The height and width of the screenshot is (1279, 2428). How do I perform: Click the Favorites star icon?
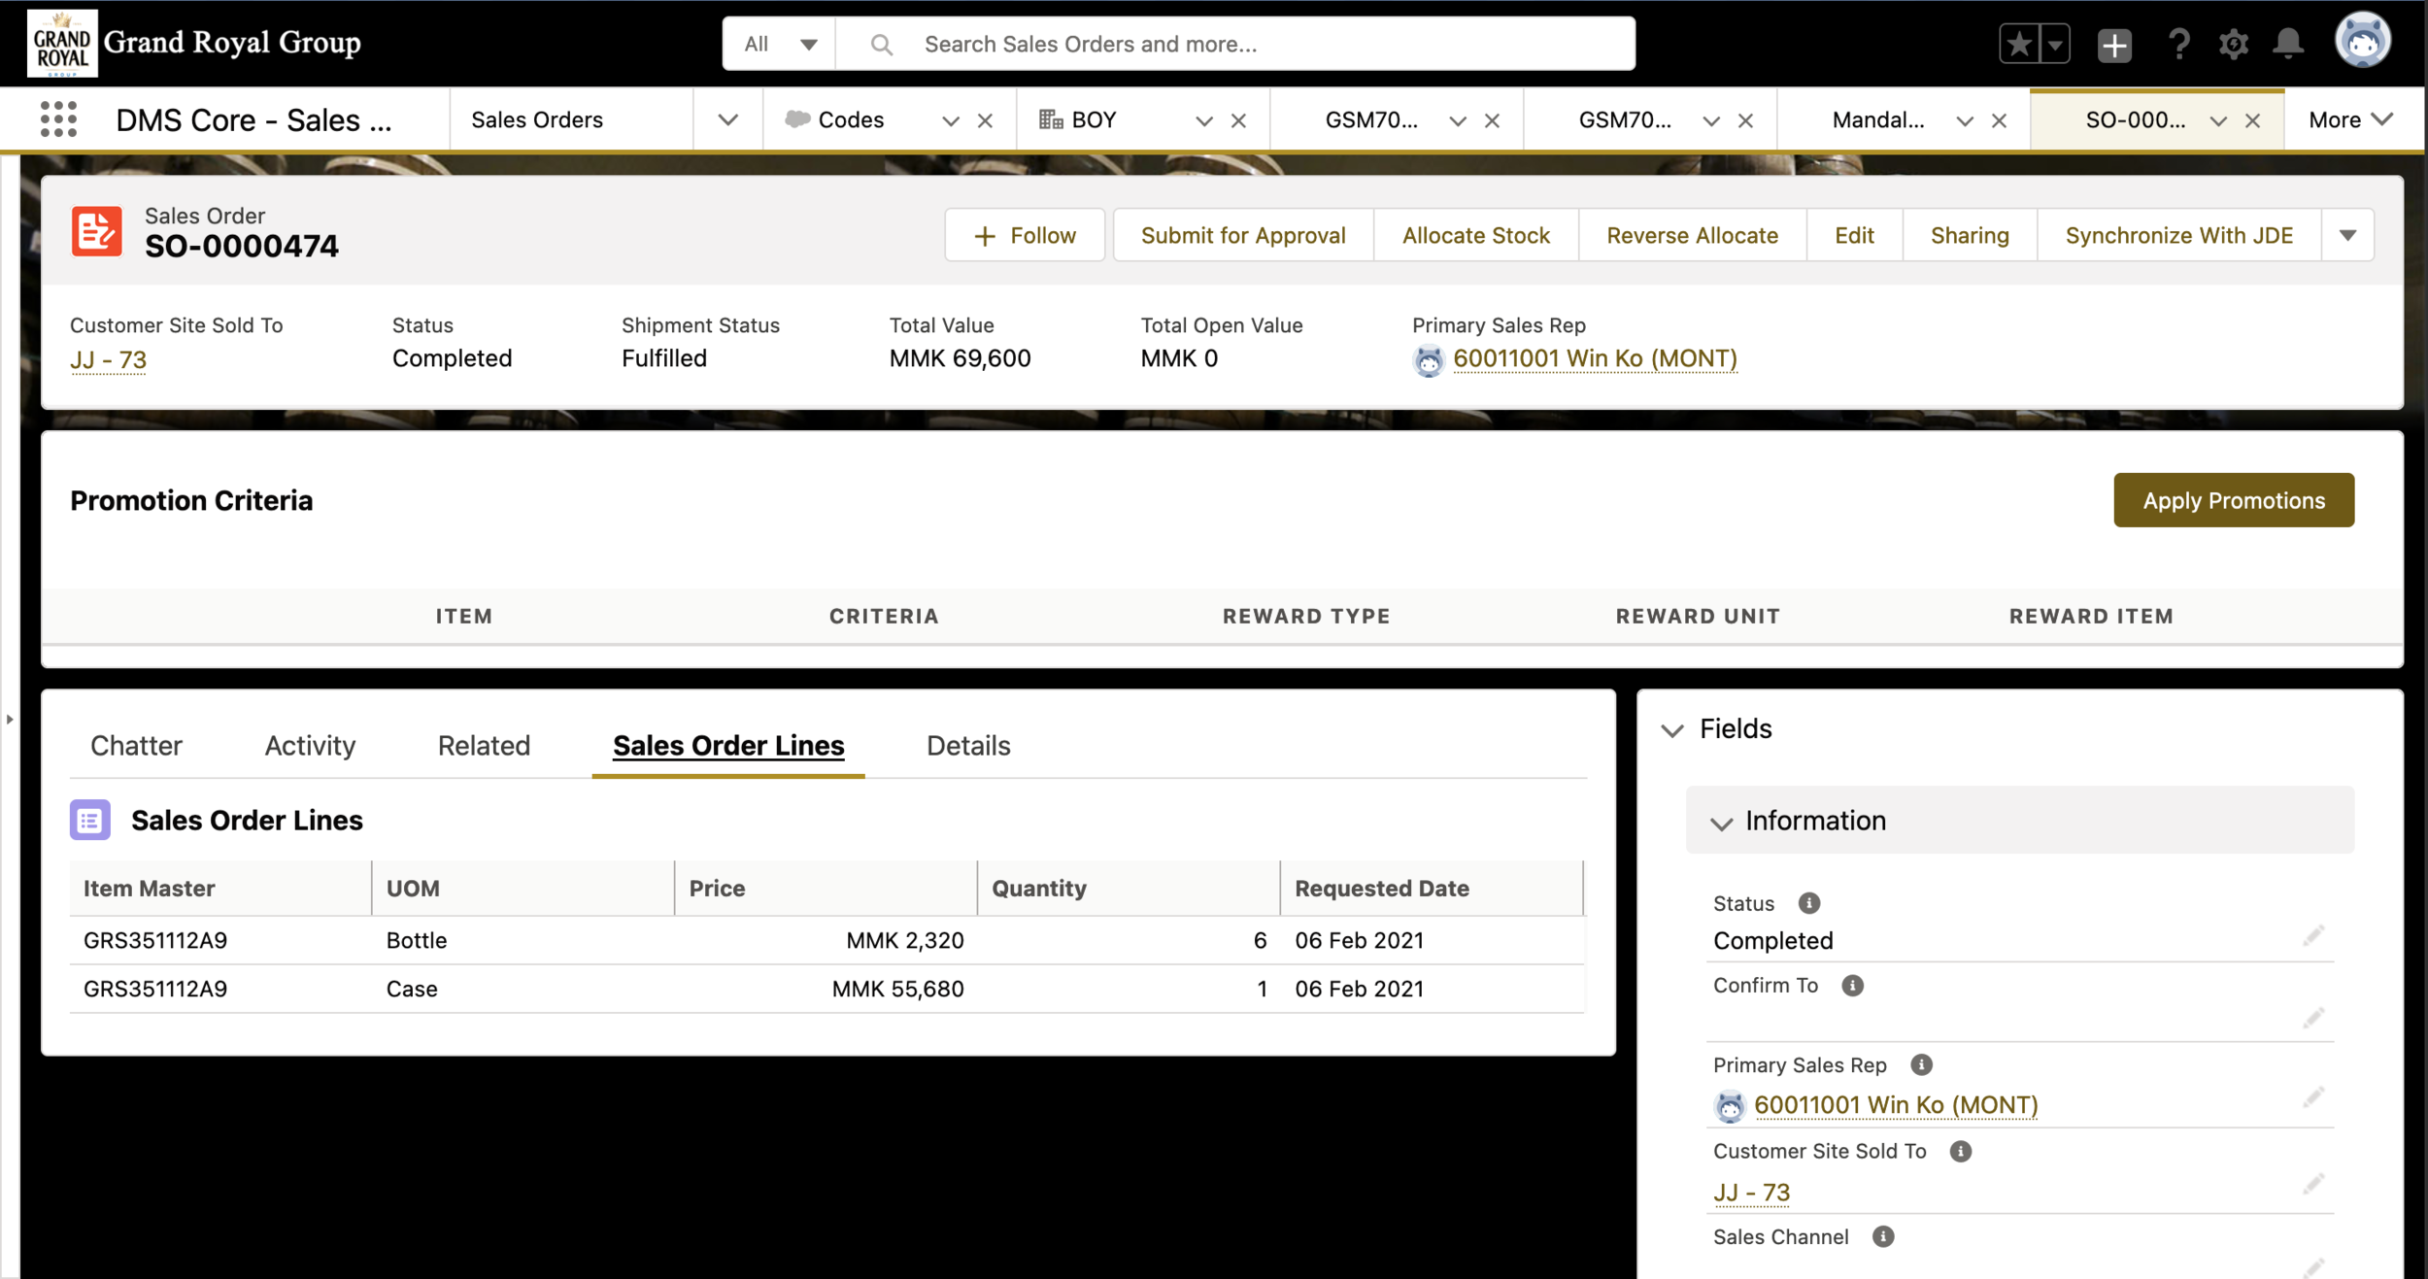(x=2019, y=45)
